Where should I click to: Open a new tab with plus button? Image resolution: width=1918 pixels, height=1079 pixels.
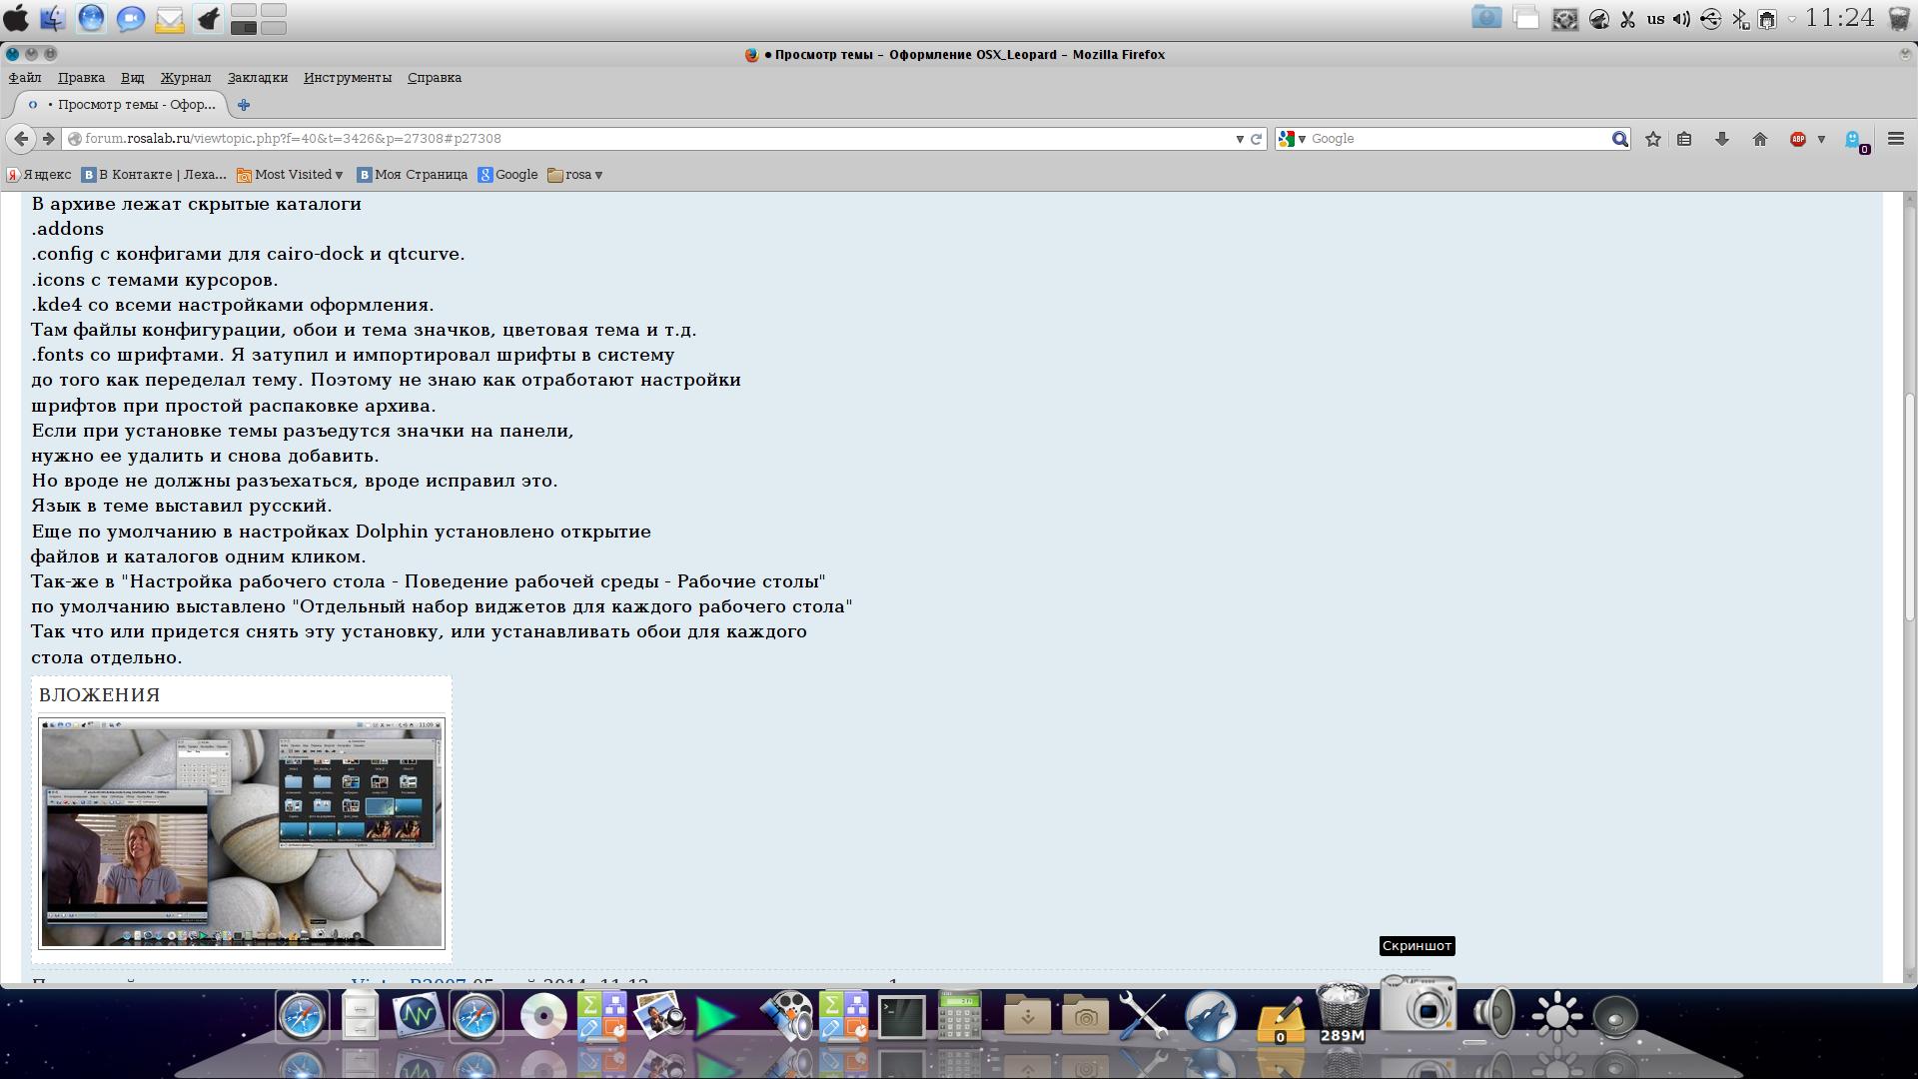[x=244, y=105]
